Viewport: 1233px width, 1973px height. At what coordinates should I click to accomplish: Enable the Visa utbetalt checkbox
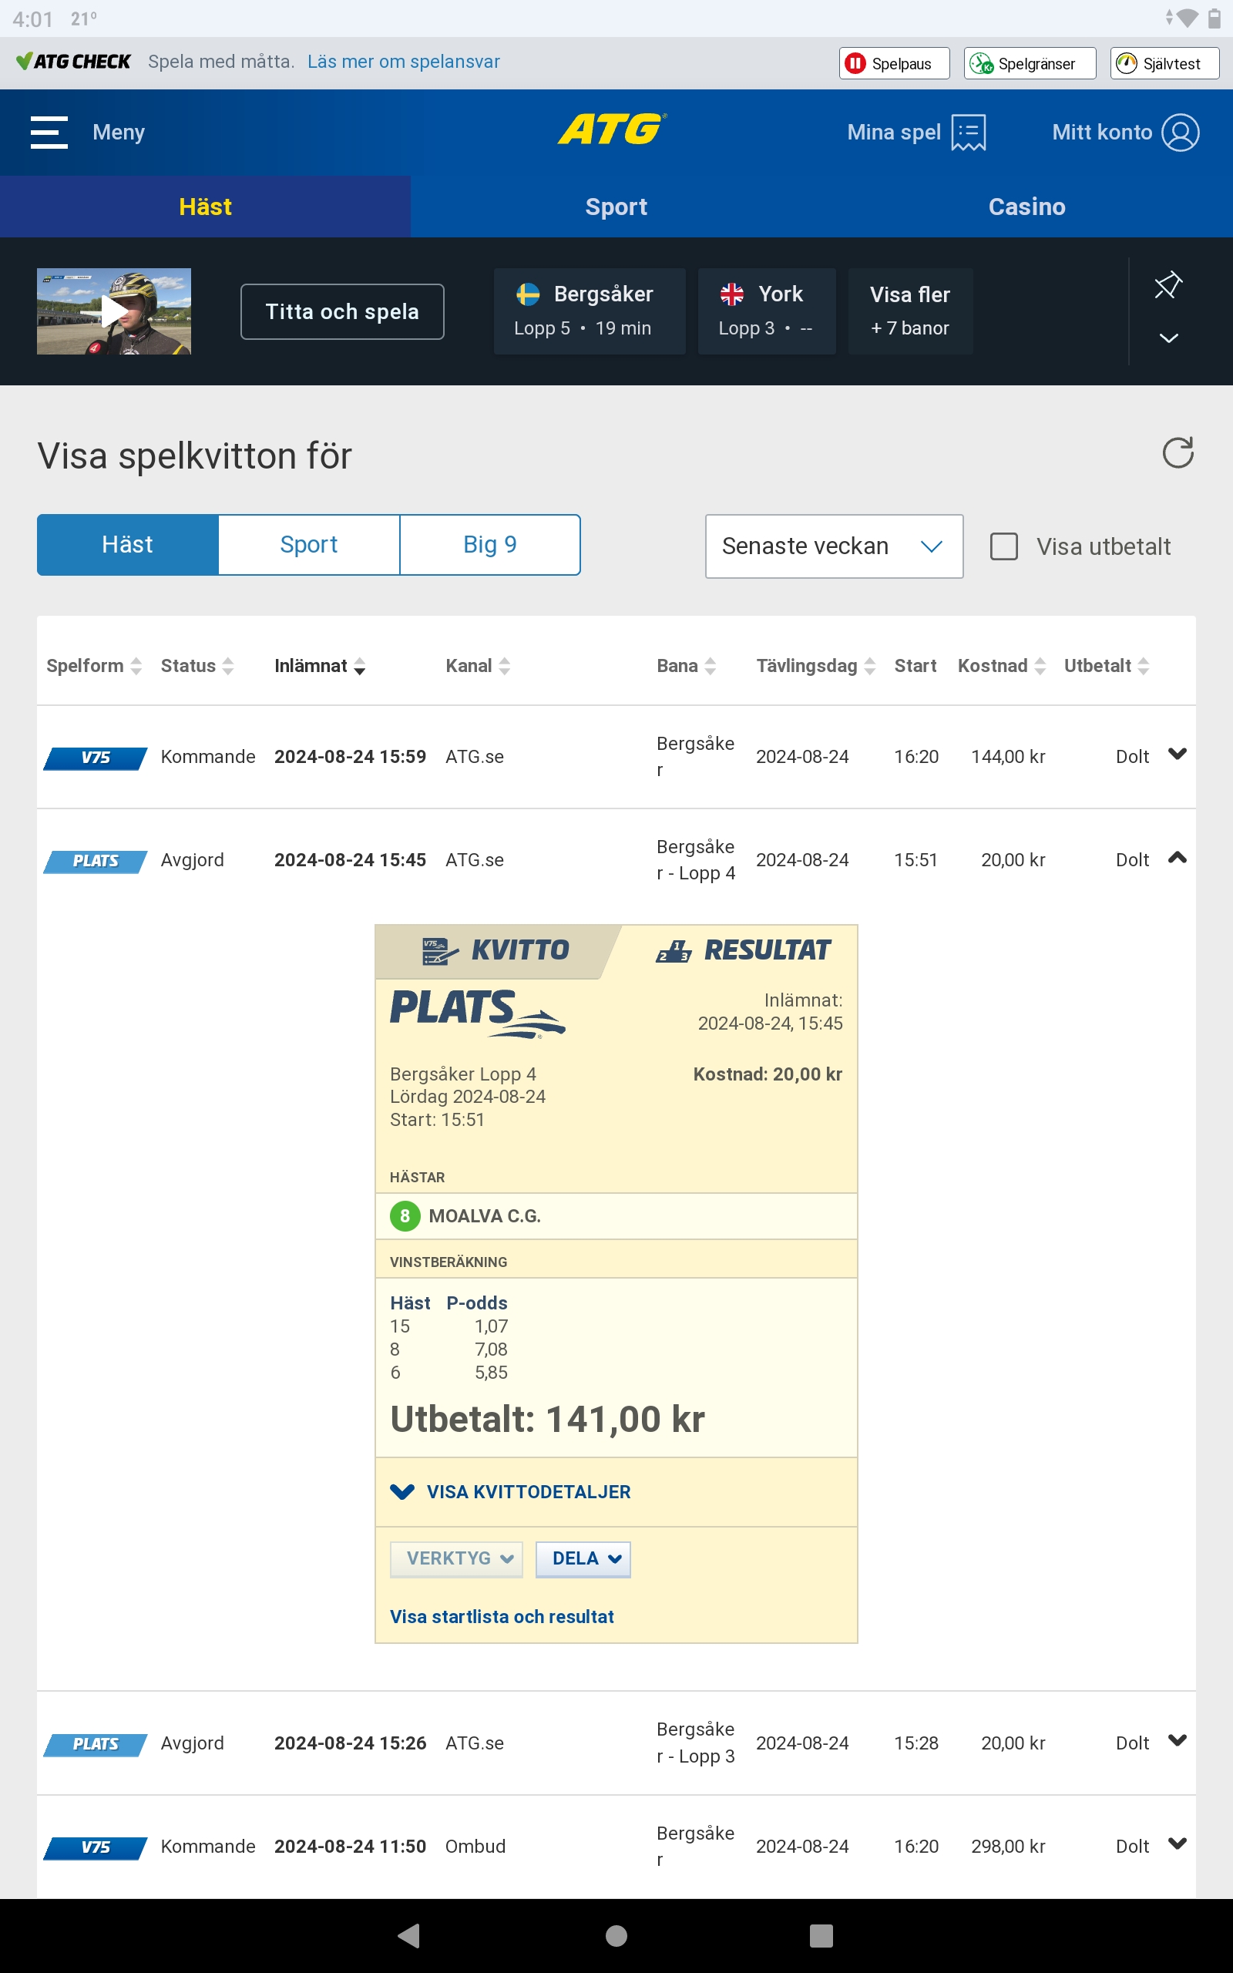(x=1004, y=546)
